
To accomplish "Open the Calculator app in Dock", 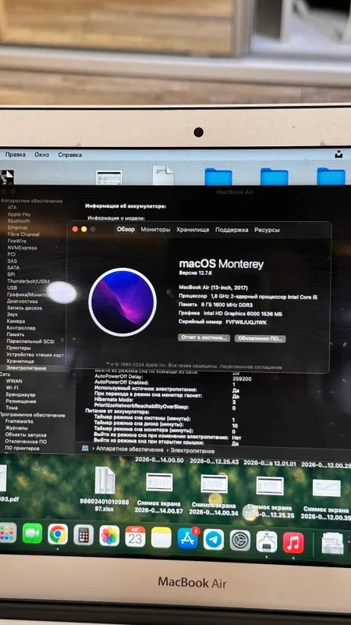I will [x=83, y=535].
